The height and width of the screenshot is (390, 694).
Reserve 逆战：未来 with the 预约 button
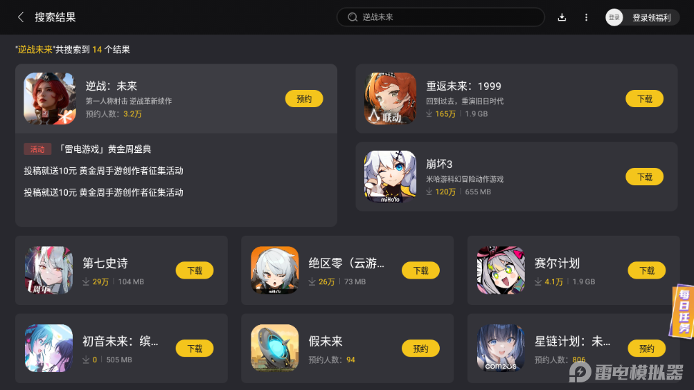pos(304,98)
